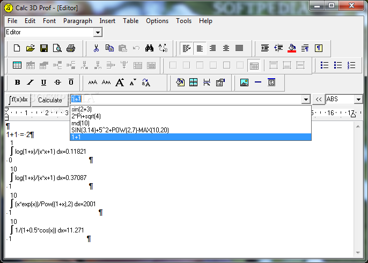Screen dimensions: 368x263
Task: Toggle overline formatting
Action: [71, 82]
